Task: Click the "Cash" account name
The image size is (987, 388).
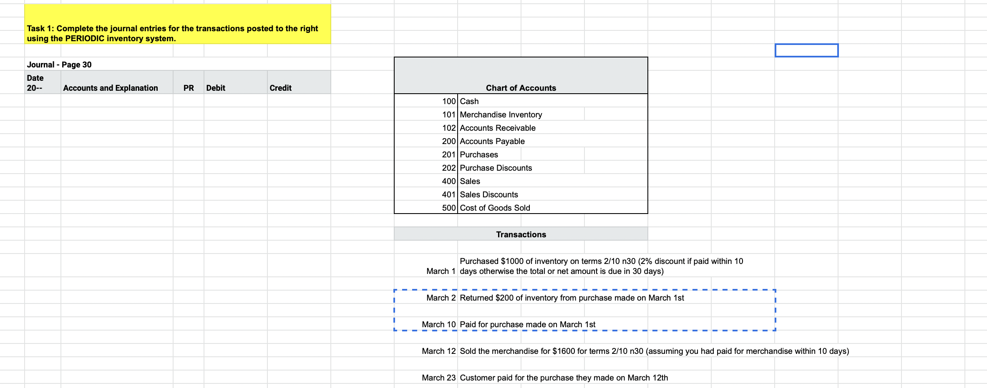Action: pyautogui.click(x=469, y=101)
